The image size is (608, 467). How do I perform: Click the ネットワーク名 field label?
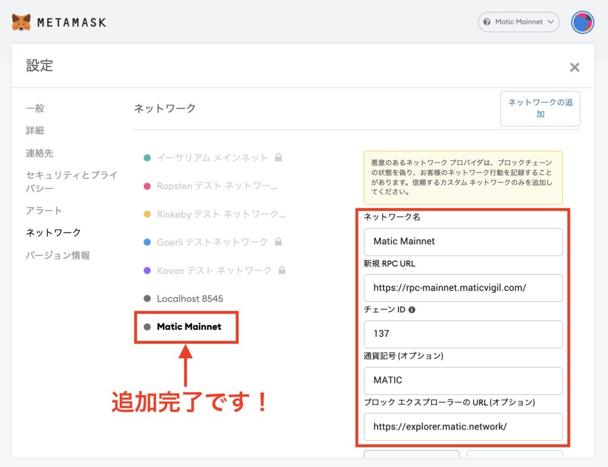pos(392,217)
